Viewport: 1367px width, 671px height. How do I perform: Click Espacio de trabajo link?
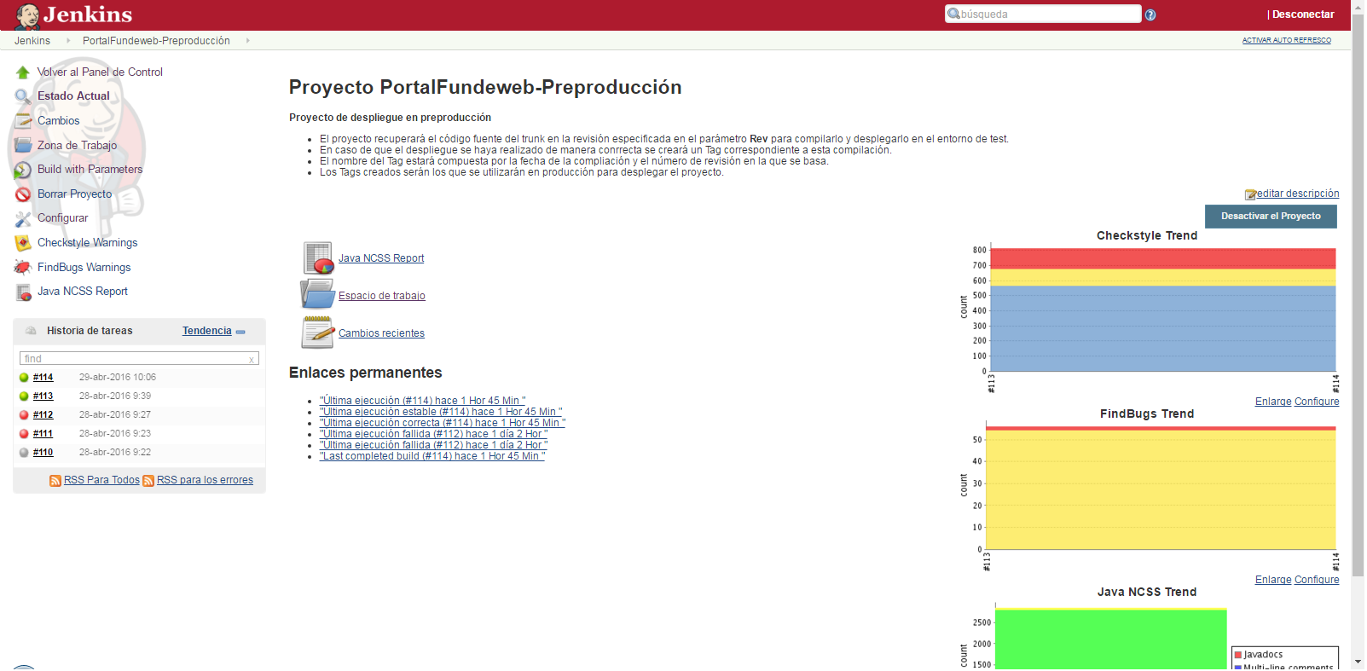pos(382,296)
